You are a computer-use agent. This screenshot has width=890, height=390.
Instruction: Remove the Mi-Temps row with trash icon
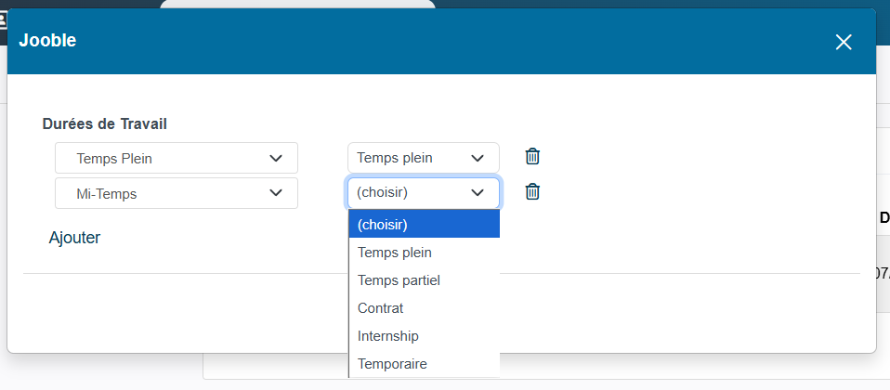pos(532,192)
